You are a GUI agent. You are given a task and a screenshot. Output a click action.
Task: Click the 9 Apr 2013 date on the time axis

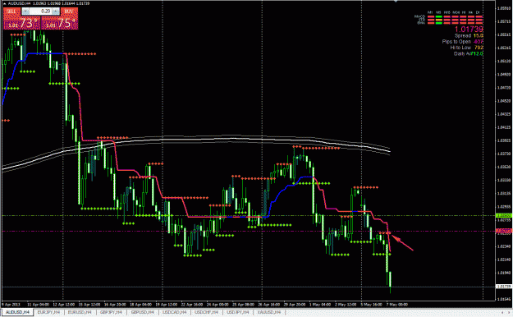pyautogui.click(x=11, y=305)
